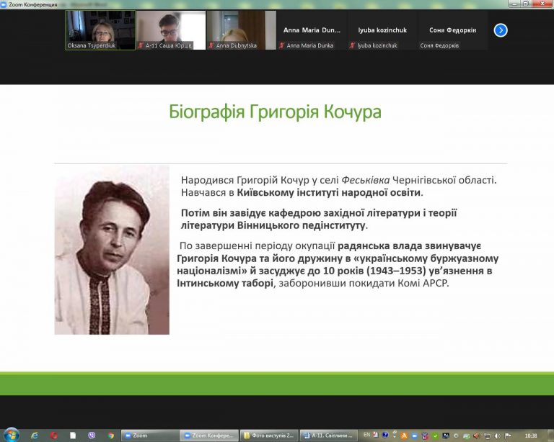Image resolution: width=554 pixels, height=442 pixels.
Task: Select the Anna Maria Dunka participant tile
Action: [x=312, y=30]
